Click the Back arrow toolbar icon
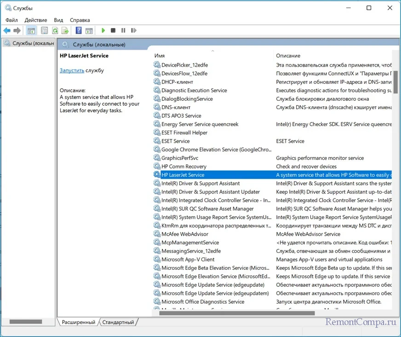The width and height of the screenshot is (401, 337). click(7, 30)
